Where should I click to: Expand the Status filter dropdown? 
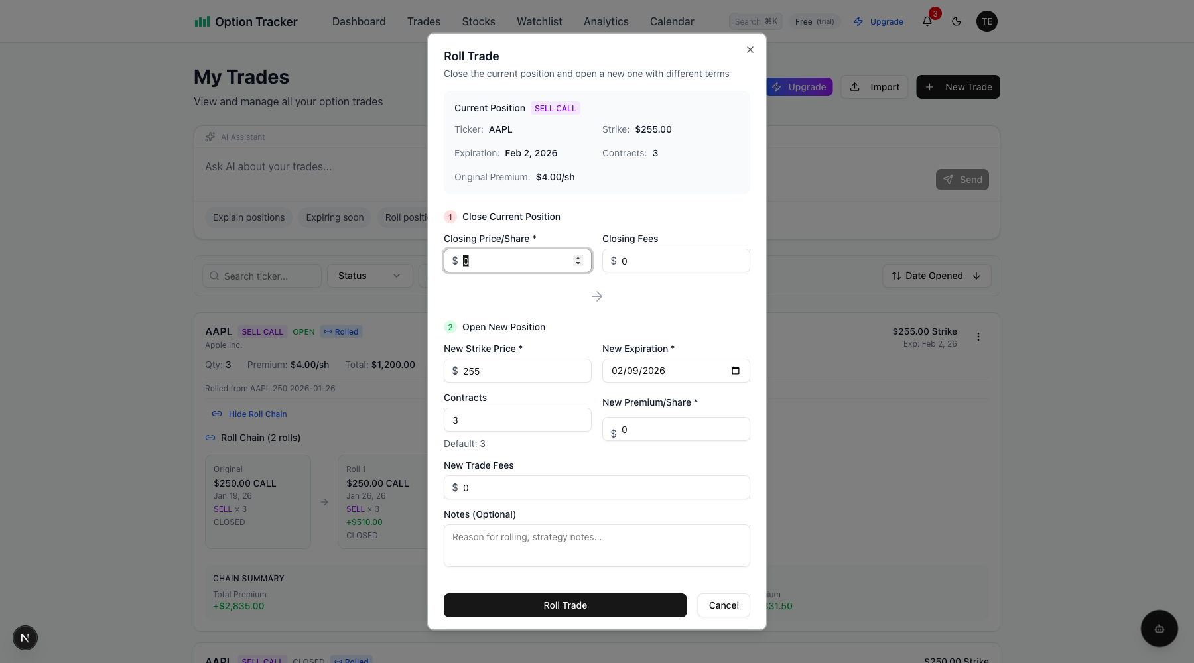click(369, 276)
